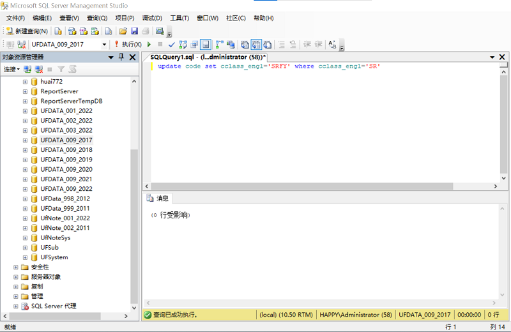This screenshot has height=332, width=511.
Task: Expand the UFDATA_009_2018 database node
Action: (x=26, y=150)
